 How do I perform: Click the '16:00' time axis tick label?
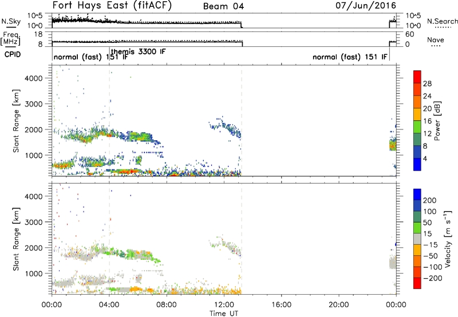coord(281,305)
